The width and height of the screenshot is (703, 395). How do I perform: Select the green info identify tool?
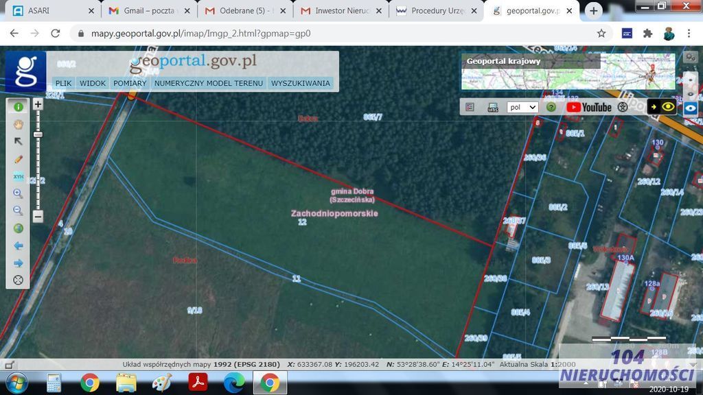click(18, 107)
